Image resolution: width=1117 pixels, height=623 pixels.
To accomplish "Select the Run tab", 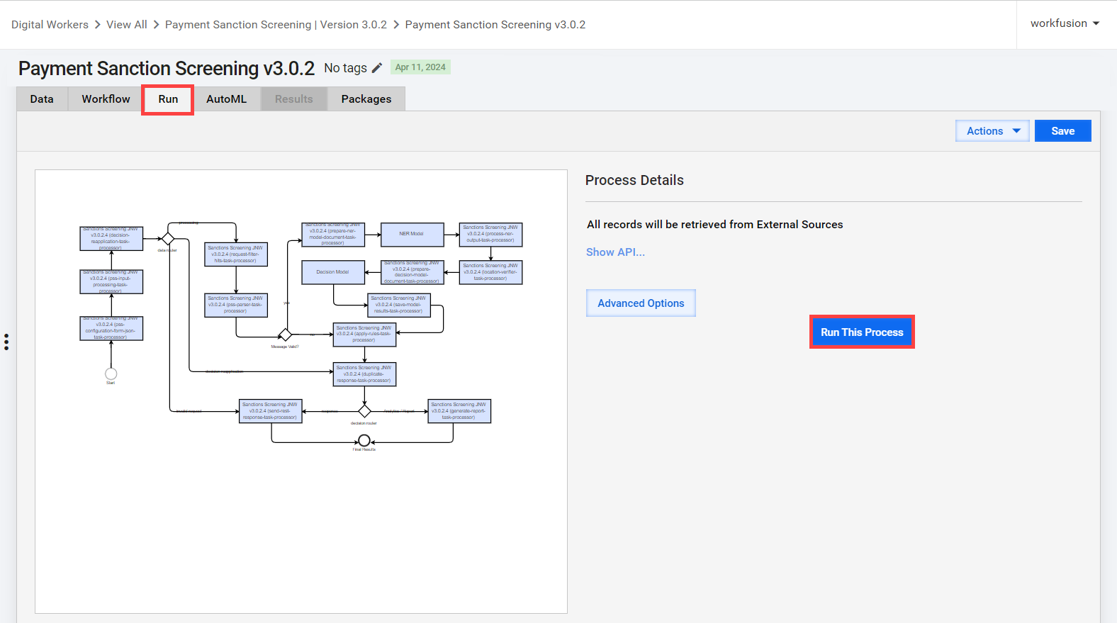I will pos(168,99).
